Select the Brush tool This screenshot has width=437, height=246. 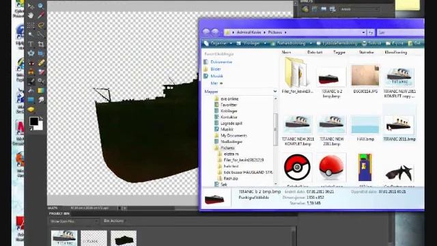coord(31,81)
